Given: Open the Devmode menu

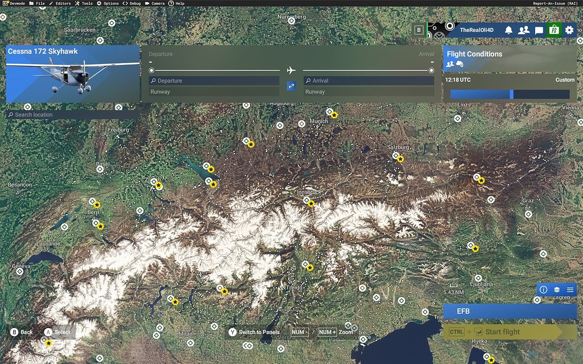Looking at the screenshot, I should (14, 3).
